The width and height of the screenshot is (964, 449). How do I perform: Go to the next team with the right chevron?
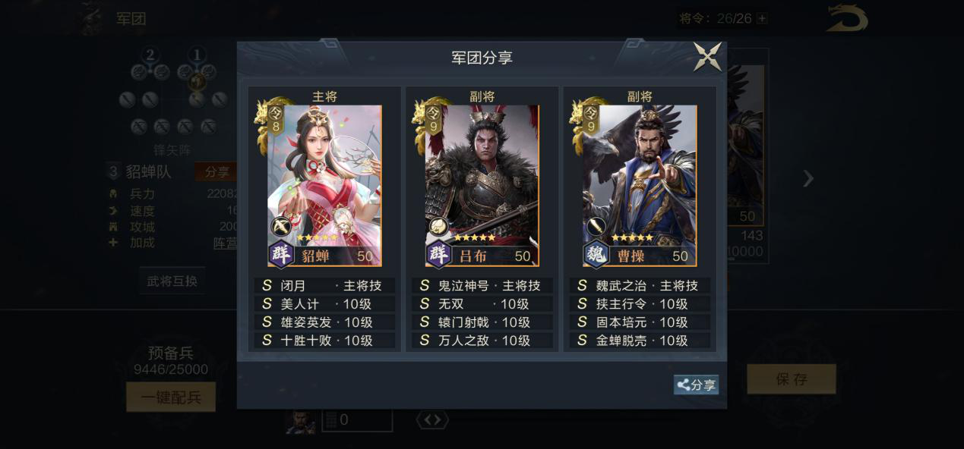click(x=808, y=179)
